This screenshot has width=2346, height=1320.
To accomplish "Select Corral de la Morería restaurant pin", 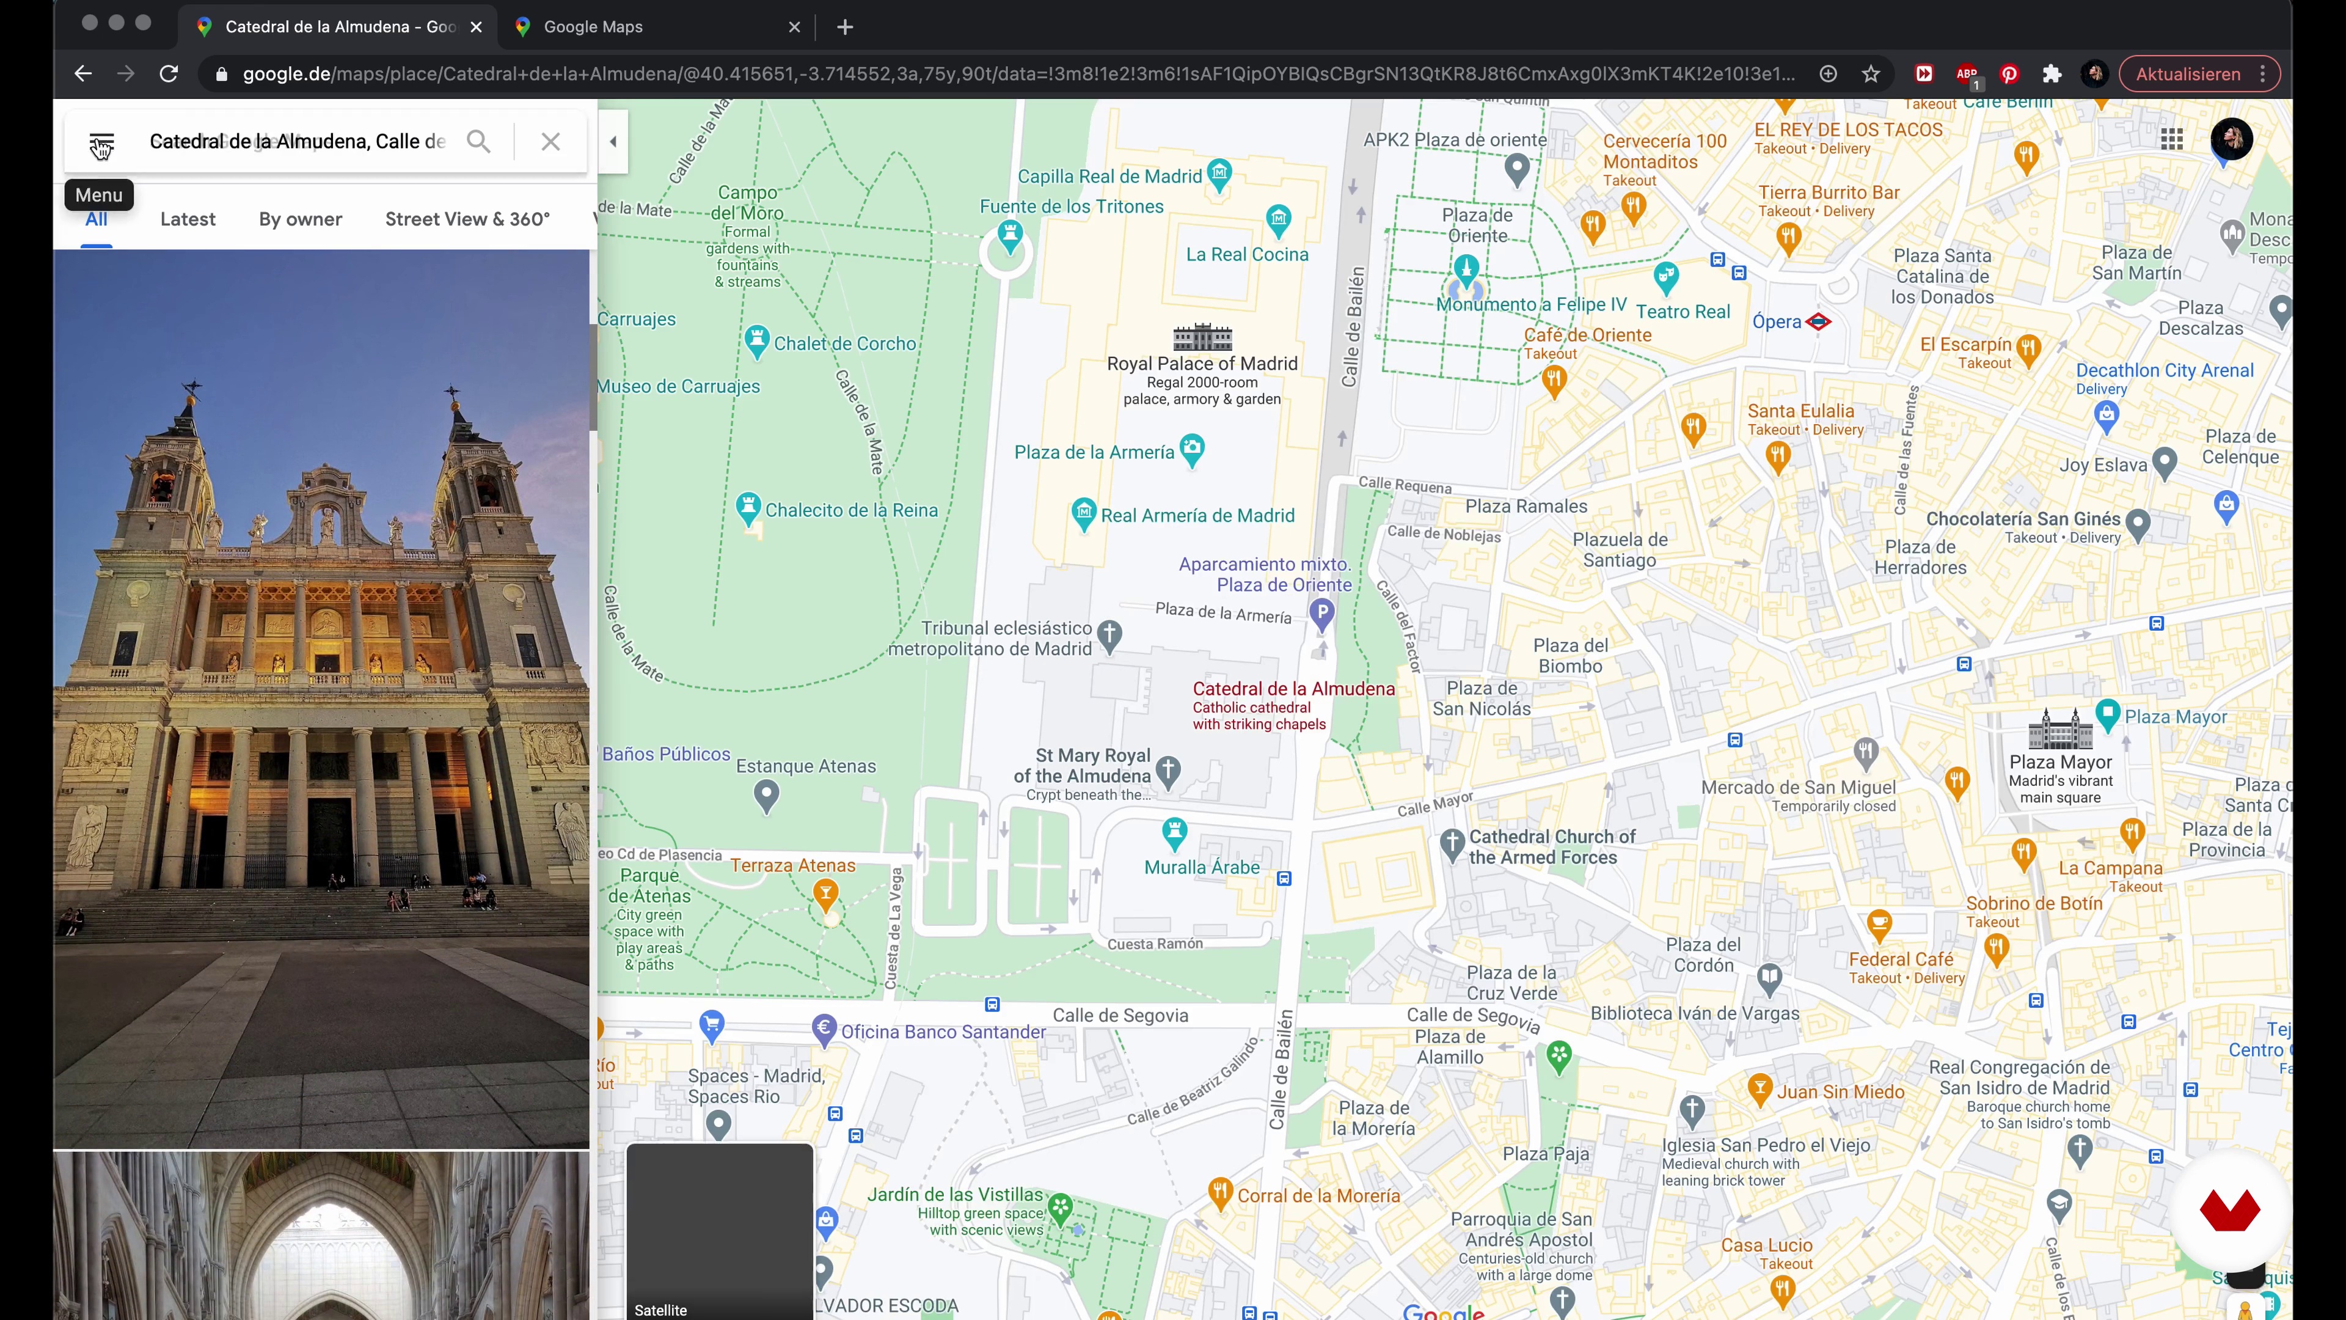I will (1221, 1193).
